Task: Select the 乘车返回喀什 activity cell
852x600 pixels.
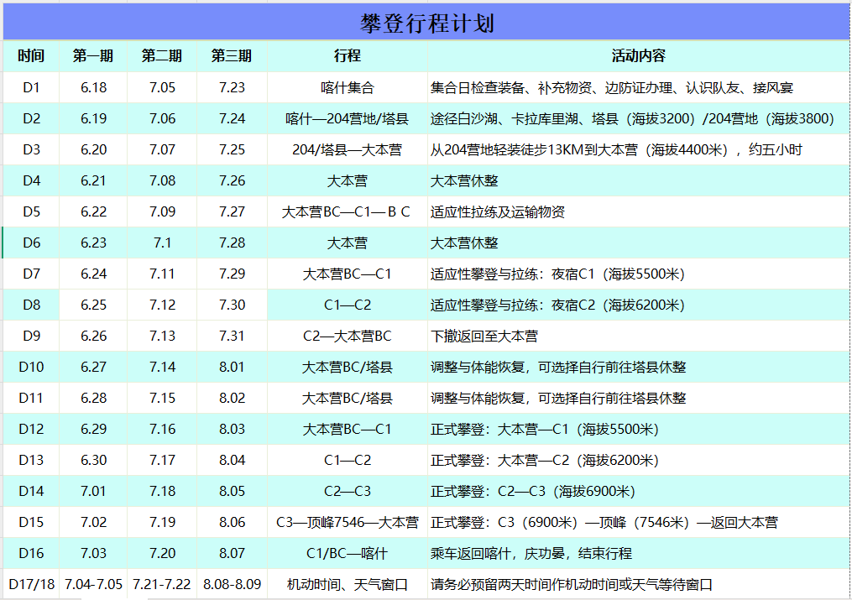Action: tap(638, 553)
